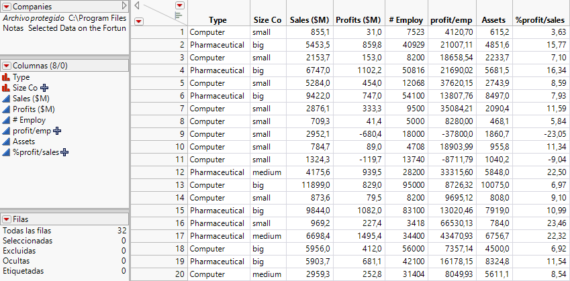Open the row options red triangle in grid corner

[x=138, y=21]
